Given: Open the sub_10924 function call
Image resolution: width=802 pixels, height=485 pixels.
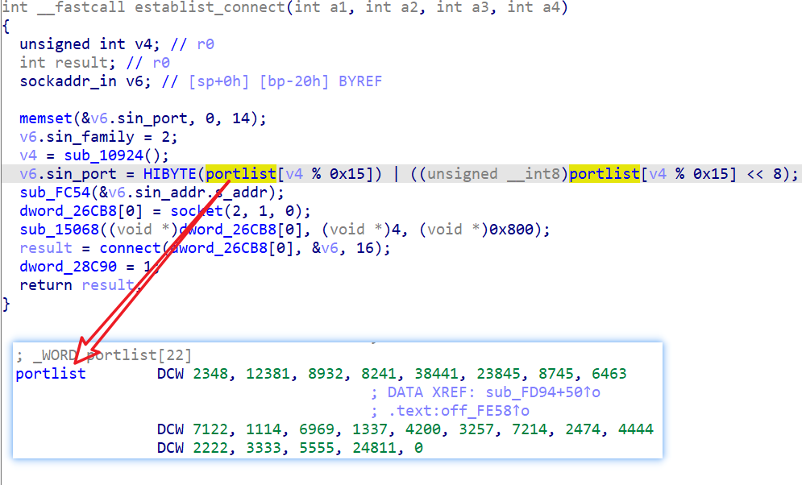Looking at the screenshot, I should coord(103,155).
